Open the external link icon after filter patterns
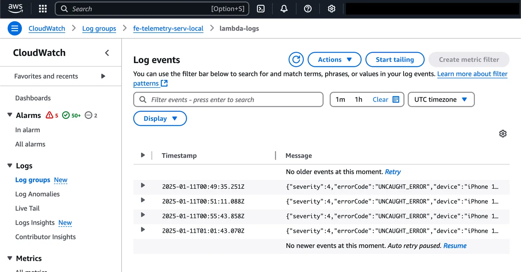 pyautogui.click(x=164, y=83)
